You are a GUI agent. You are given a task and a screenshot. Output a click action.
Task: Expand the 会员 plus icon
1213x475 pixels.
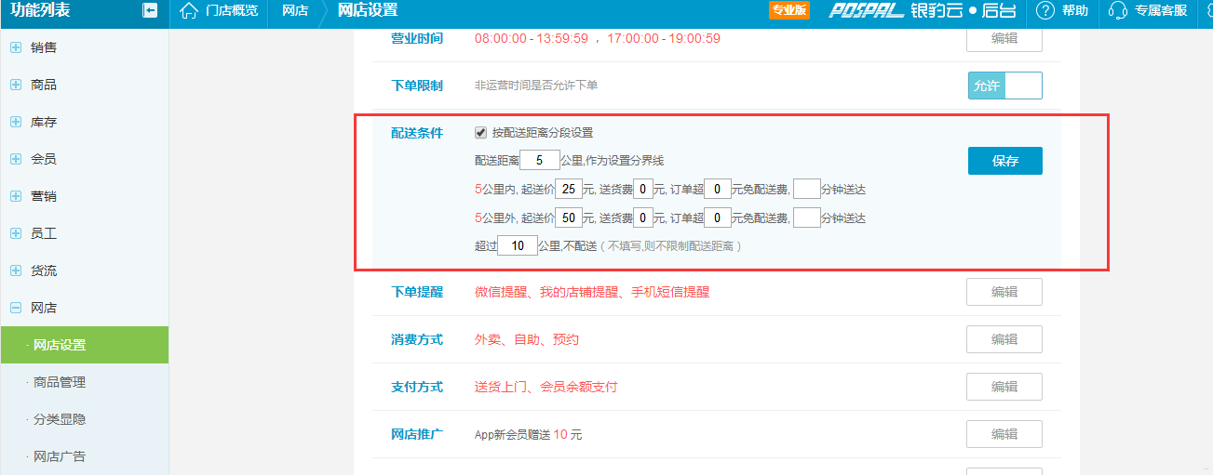[16, 159]
